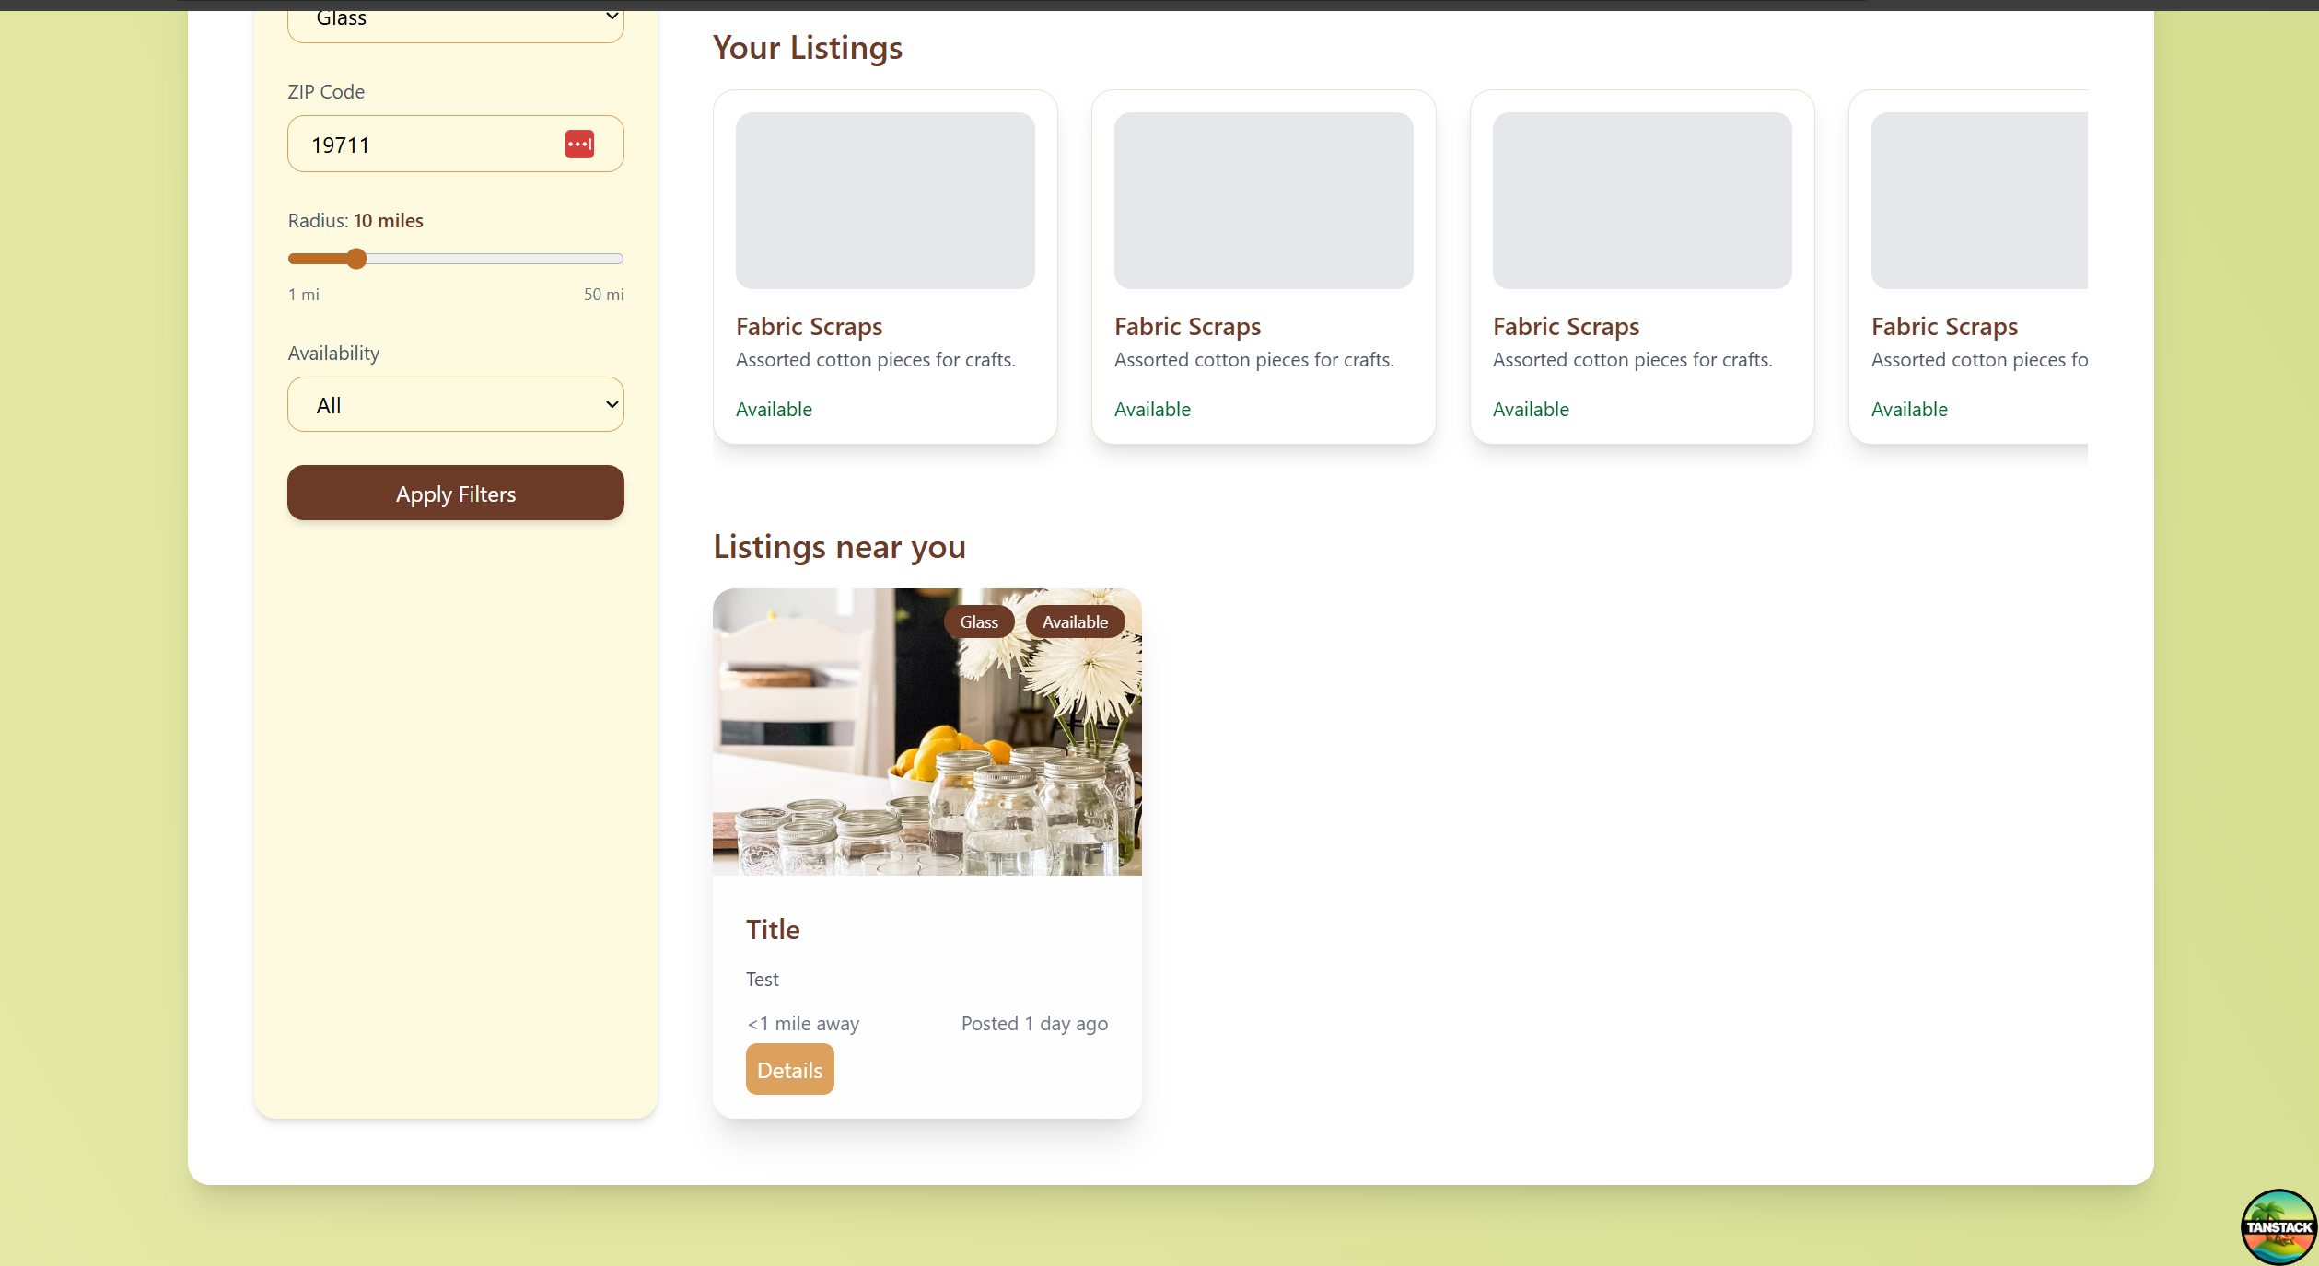Open TanStack devtools badge icon
The width and height of the screenshot is (2319, 1266).
pyautogui.click(x=2278, y=1225)
